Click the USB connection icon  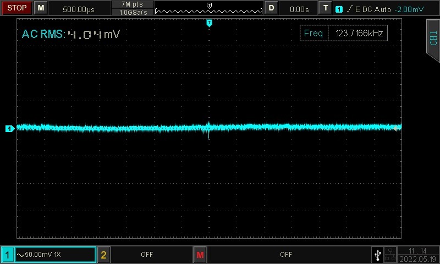coord(378,255)
